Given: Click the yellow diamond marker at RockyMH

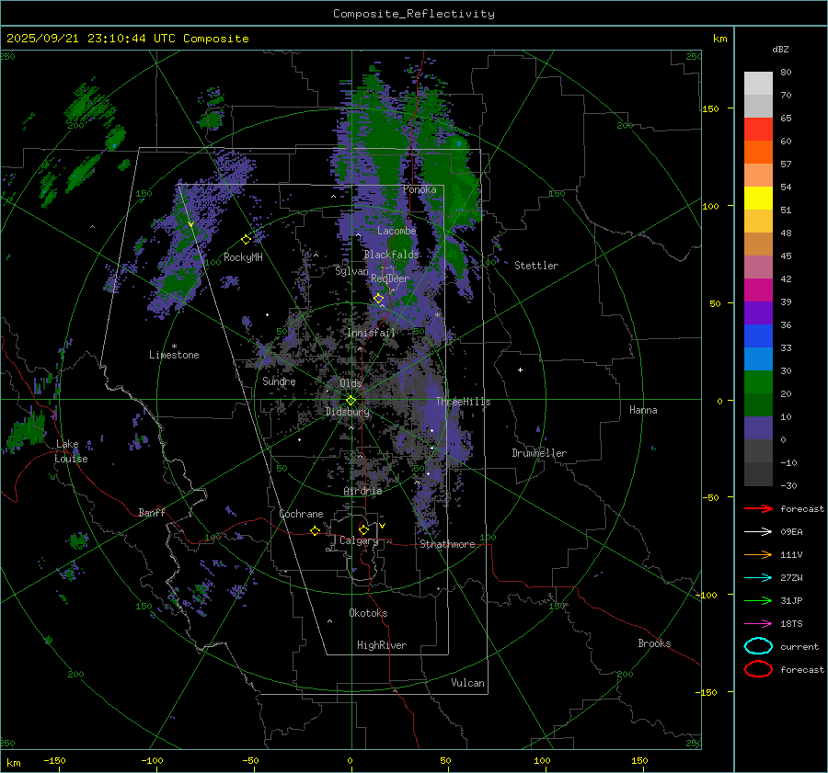Looking at the screenshot, I should point(246,239).
